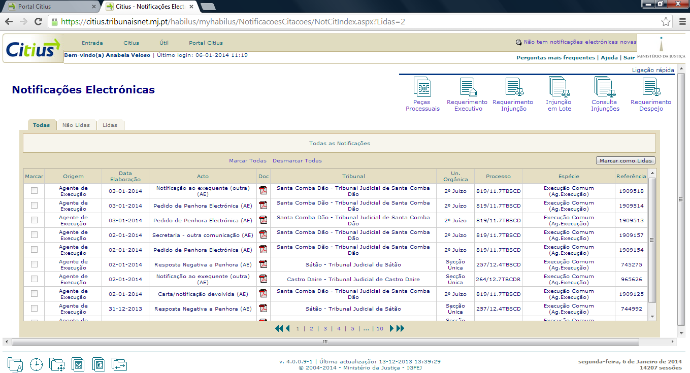
Task: Go to first page of notifications
Action: click(x=279, y=329)
